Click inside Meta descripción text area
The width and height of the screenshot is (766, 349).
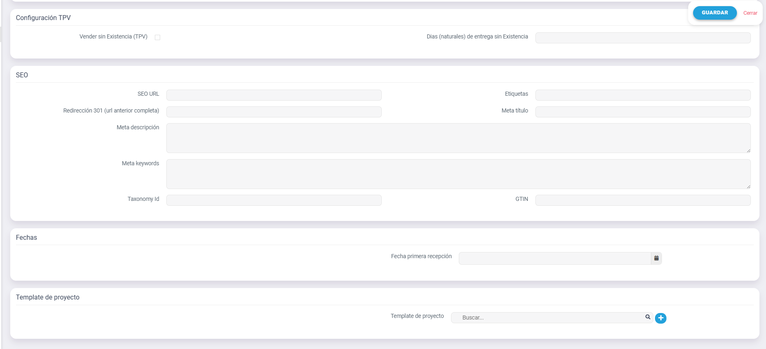(x=458, y=138)
